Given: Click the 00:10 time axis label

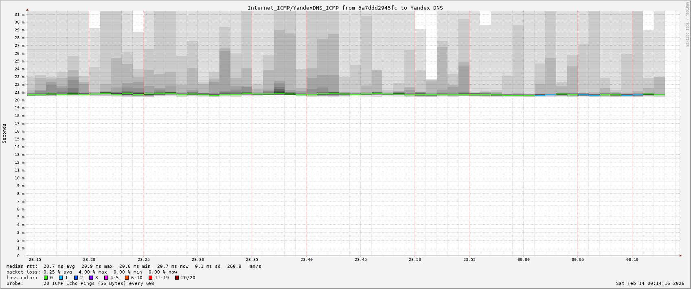Looking at the screenshot, I should [x=632, y=260].
